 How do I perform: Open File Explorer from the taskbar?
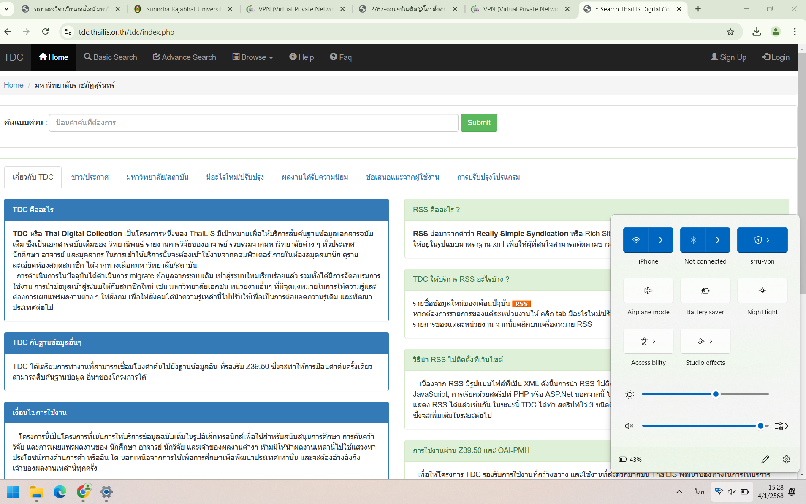pos(36,492)
